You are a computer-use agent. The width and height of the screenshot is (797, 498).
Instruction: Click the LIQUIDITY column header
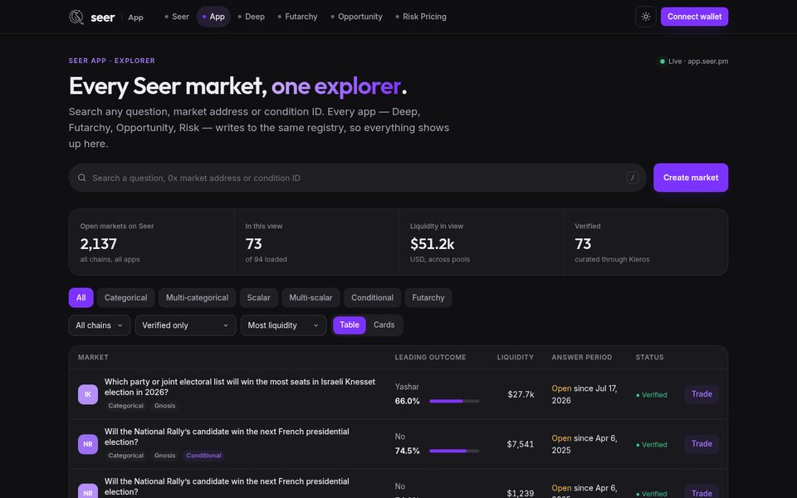click(x=516, y=357)
